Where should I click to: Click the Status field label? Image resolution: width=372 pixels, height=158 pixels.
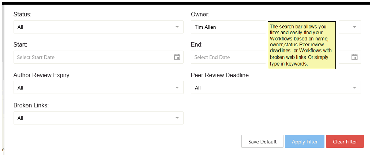(22, 15)
